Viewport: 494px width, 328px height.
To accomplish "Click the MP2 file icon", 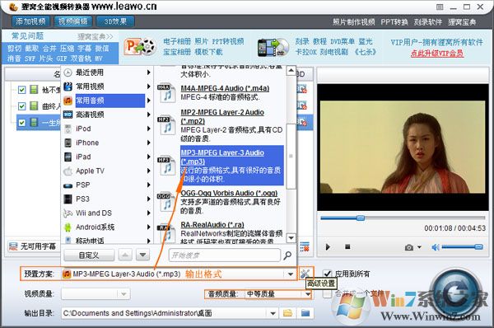I will (166, 125).
